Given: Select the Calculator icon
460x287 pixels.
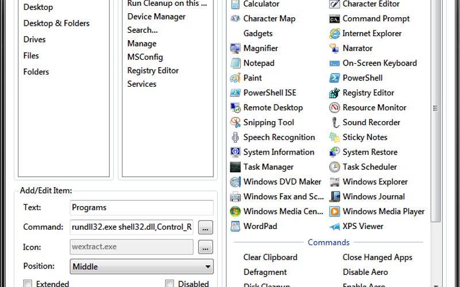Looking at the screenshot, I should coord(235,4).
